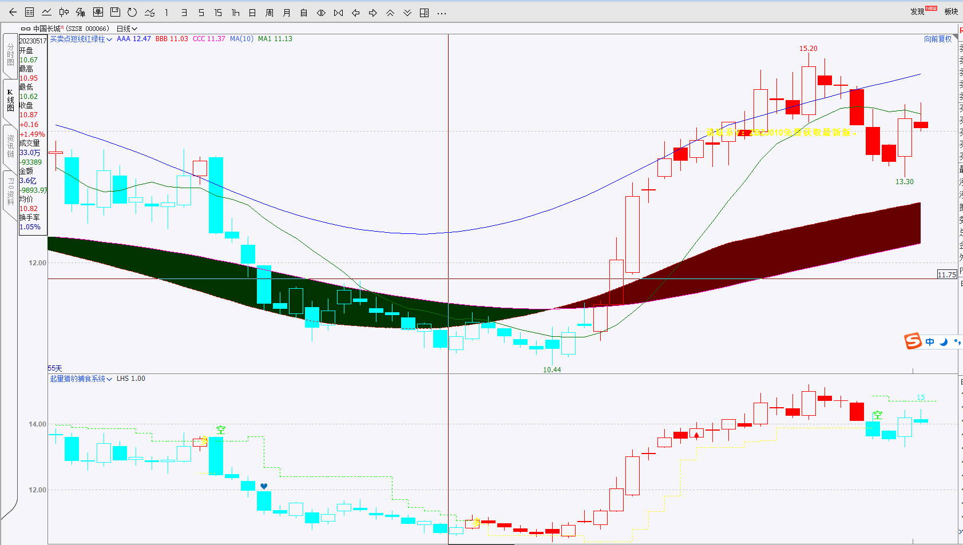Click the 11.75 crosshair price tag

click(947, 275)
